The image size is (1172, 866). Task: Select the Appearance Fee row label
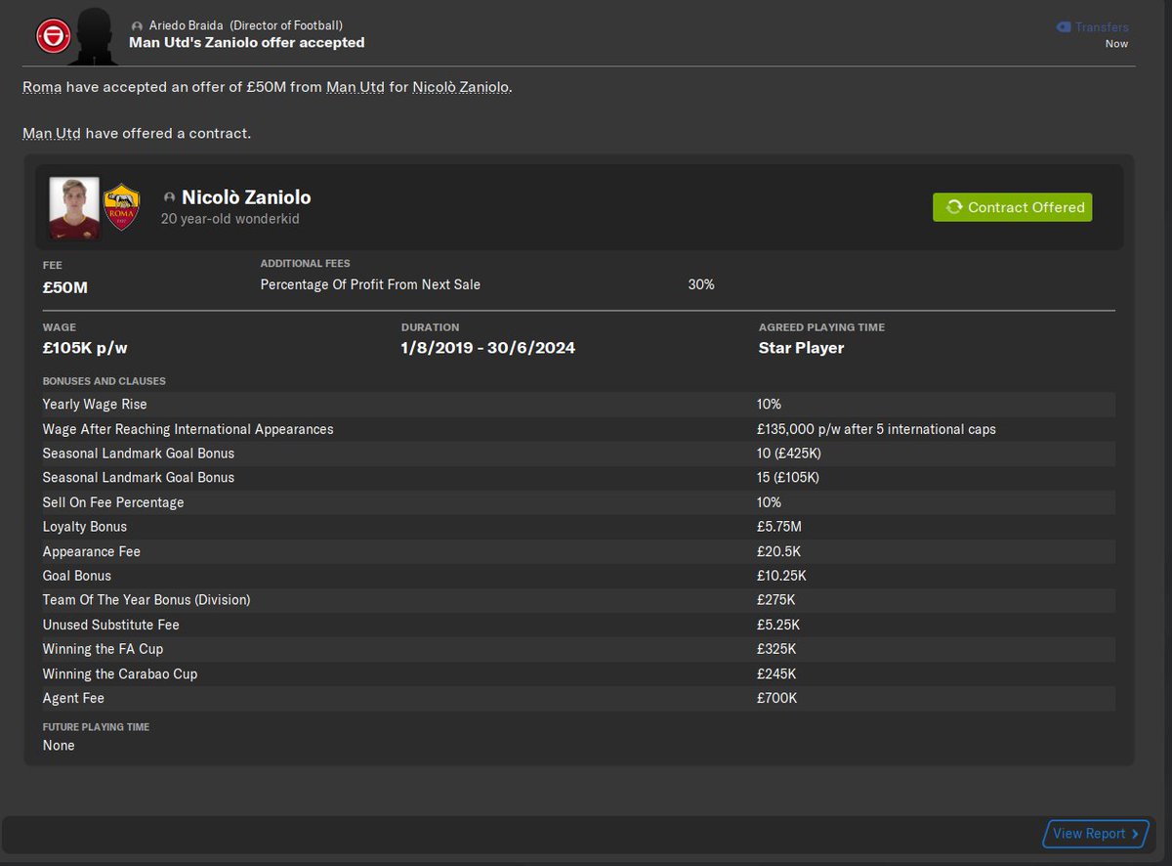click(92, 551)
